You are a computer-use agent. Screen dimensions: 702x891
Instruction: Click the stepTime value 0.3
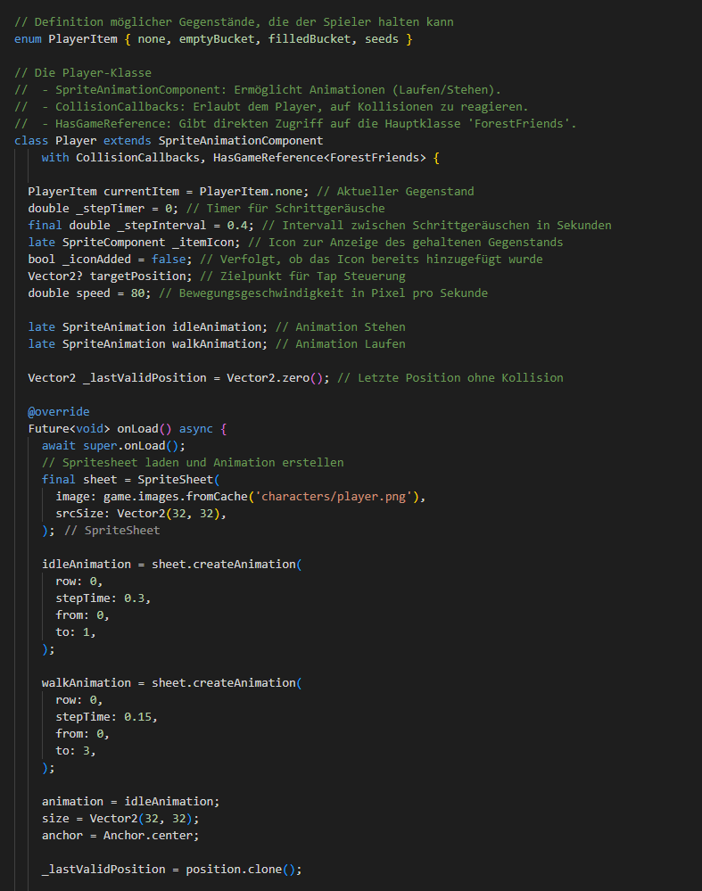tap(134, 598)
